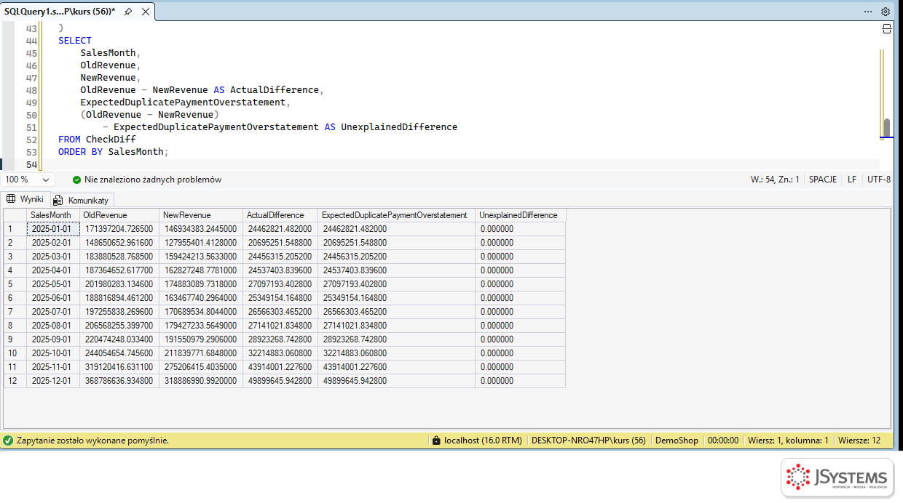Viewport: 903px width, 503px height.
Task: Pin the SQLQuery1 document tab
Action: pyautogui.click(x=128, y=12)
